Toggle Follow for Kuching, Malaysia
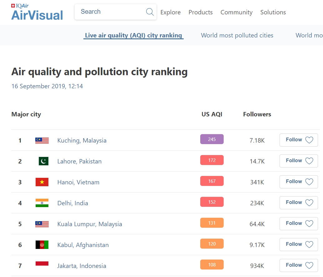 [299, 140]
